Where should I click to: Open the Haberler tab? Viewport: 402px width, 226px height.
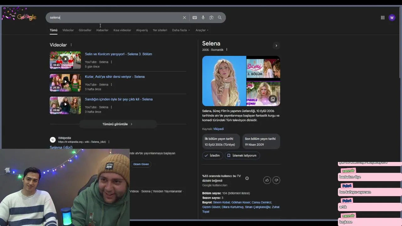[x=102, y=30]
